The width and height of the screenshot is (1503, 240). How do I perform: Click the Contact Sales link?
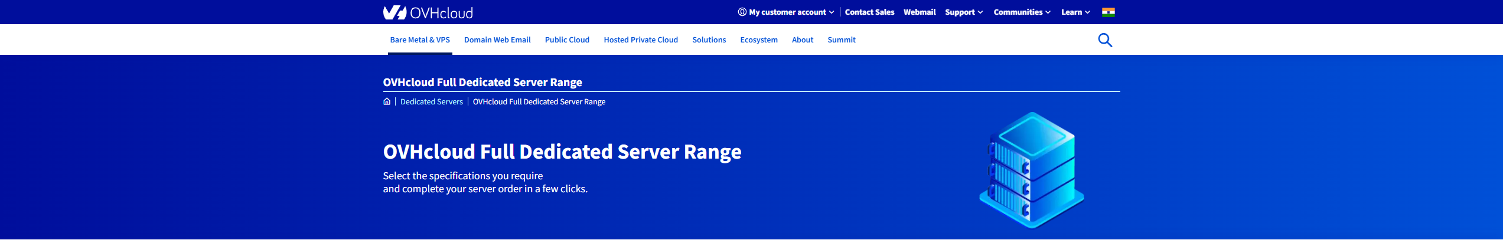[869, 12]
